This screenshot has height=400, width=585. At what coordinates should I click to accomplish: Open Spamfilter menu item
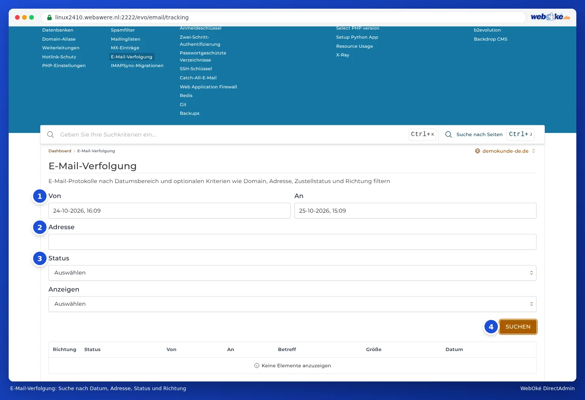123,30
